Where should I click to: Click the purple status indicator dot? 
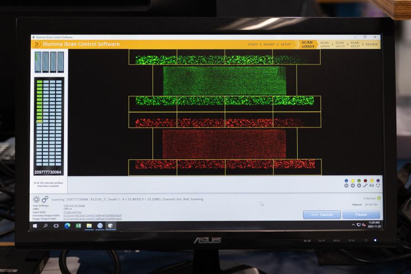click(x=378, y=181)
